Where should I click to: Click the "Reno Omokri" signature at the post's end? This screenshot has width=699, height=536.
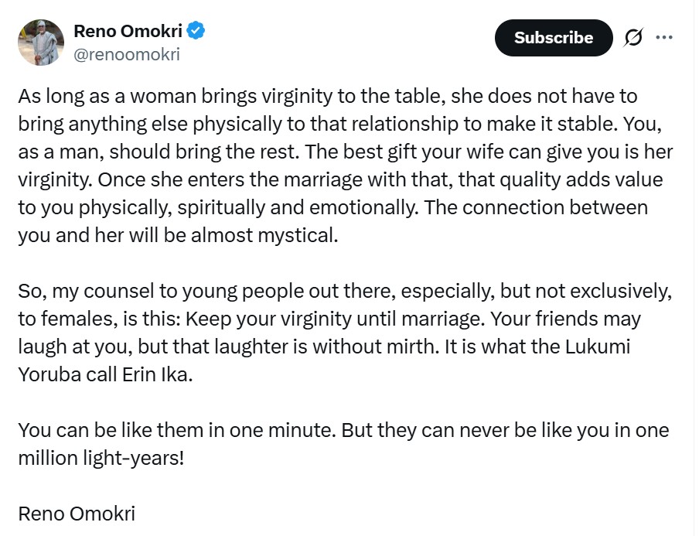tap(77, 514)
